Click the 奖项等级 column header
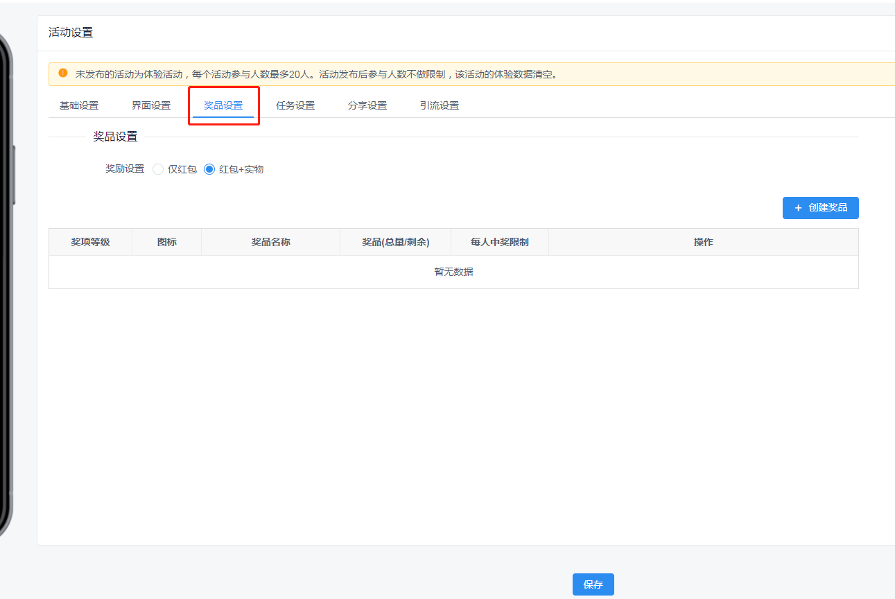 [x=91, y=242]
